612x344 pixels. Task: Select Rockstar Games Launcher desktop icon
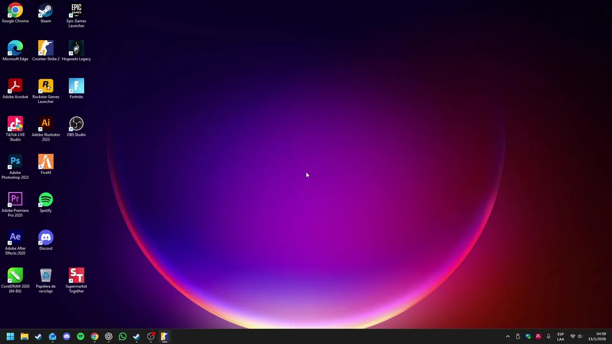(x=45, y=91)
